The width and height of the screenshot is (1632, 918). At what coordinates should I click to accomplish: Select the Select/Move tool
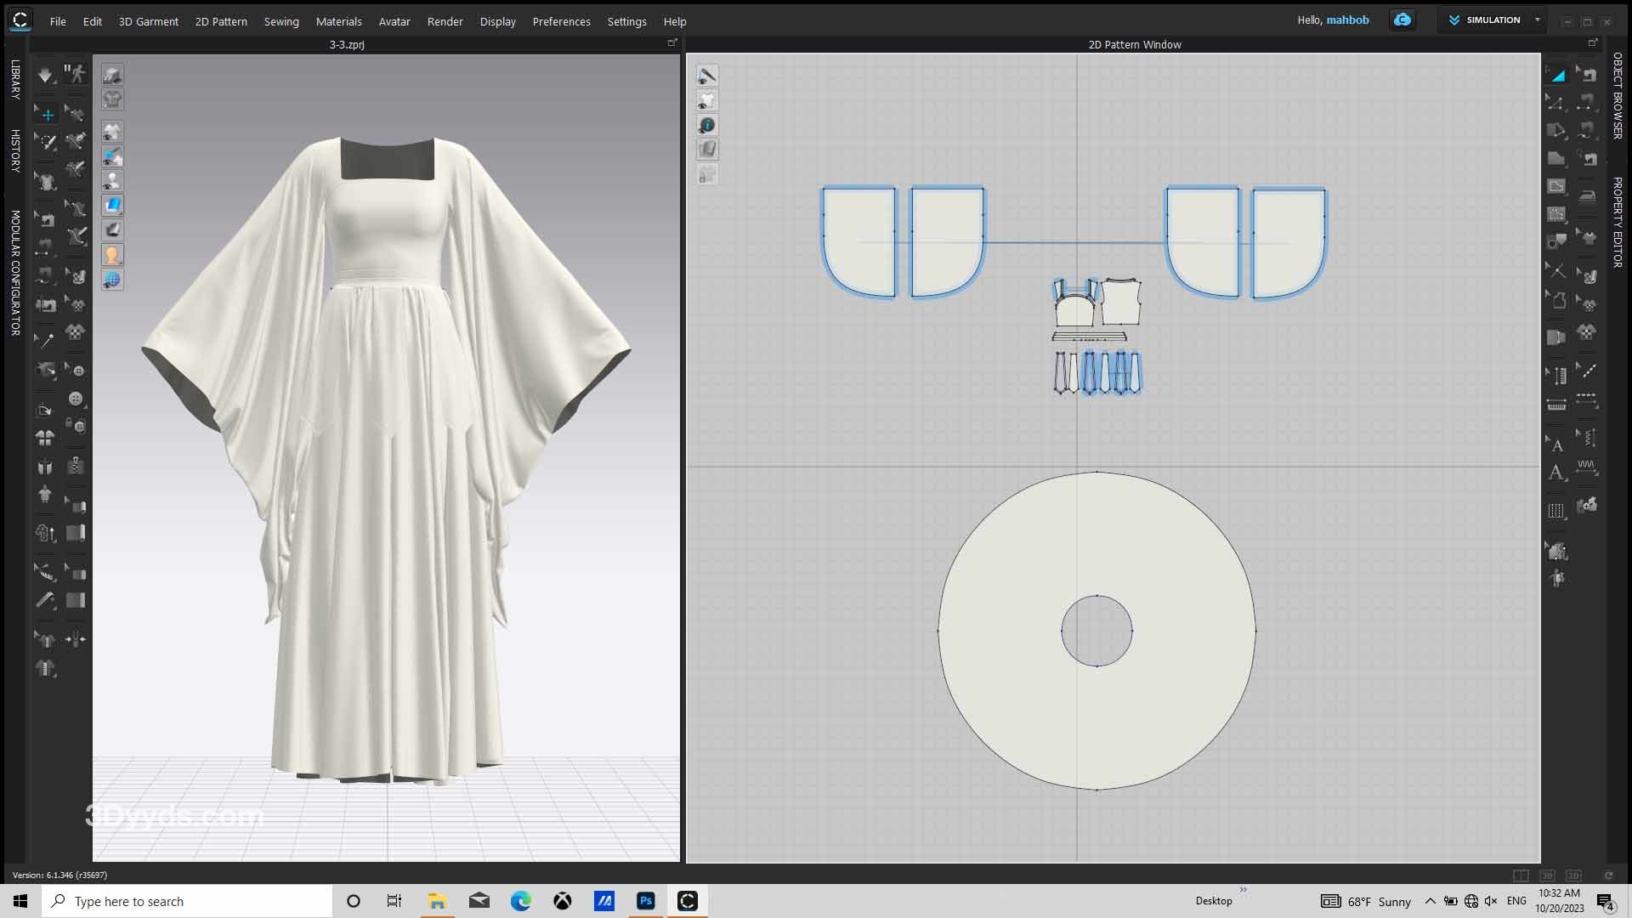(46, 115)
